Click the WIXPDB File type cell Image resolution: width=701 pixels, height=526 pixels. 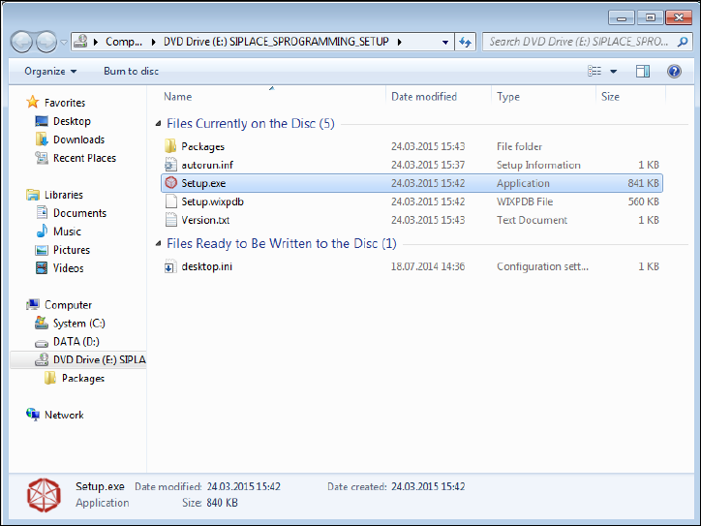(x=525, y=201)
